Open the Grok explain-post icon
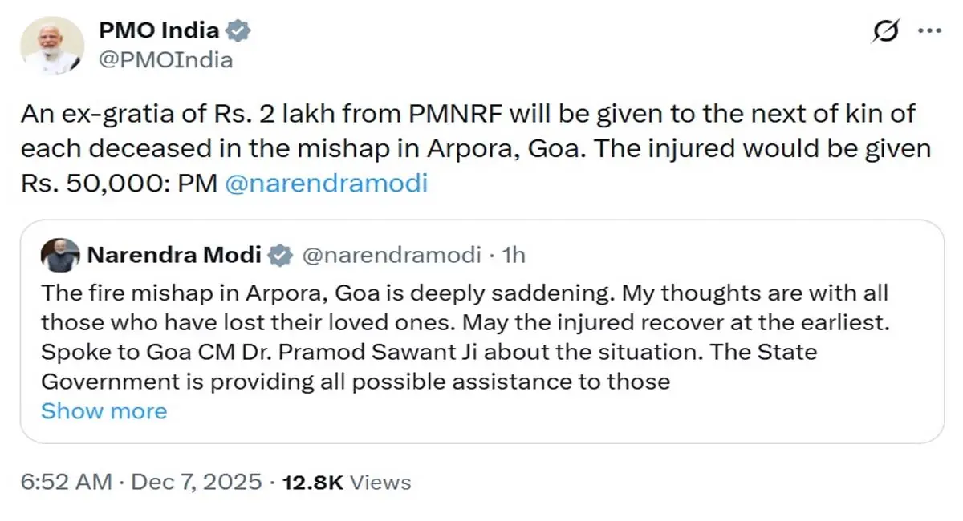Screen dimensions: 963x521 [886, 33]
